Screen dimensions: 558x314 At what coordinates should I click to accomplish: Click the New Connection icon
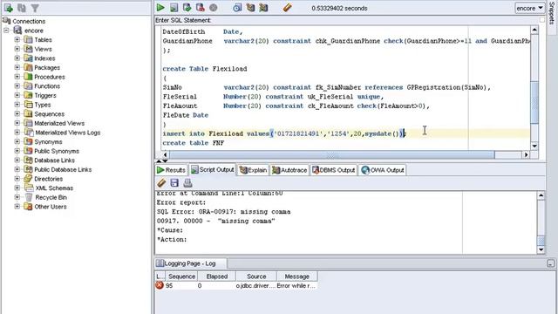pos(8,8)
